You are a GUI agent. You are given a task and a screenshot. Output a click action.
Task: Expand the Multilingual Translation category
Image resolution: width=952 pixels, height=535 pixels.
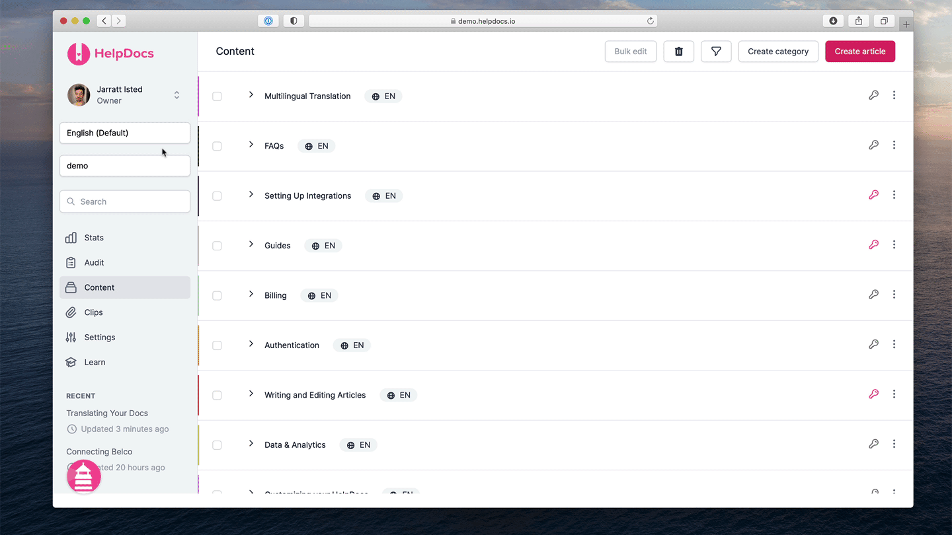(251, 95)
